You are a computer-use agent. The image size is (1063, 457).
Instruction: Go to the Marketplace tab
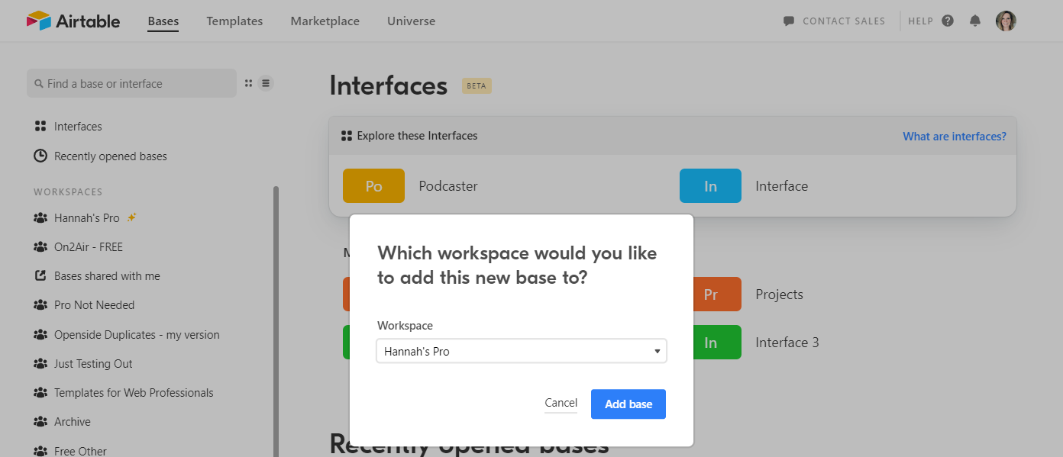click(325, 21)
